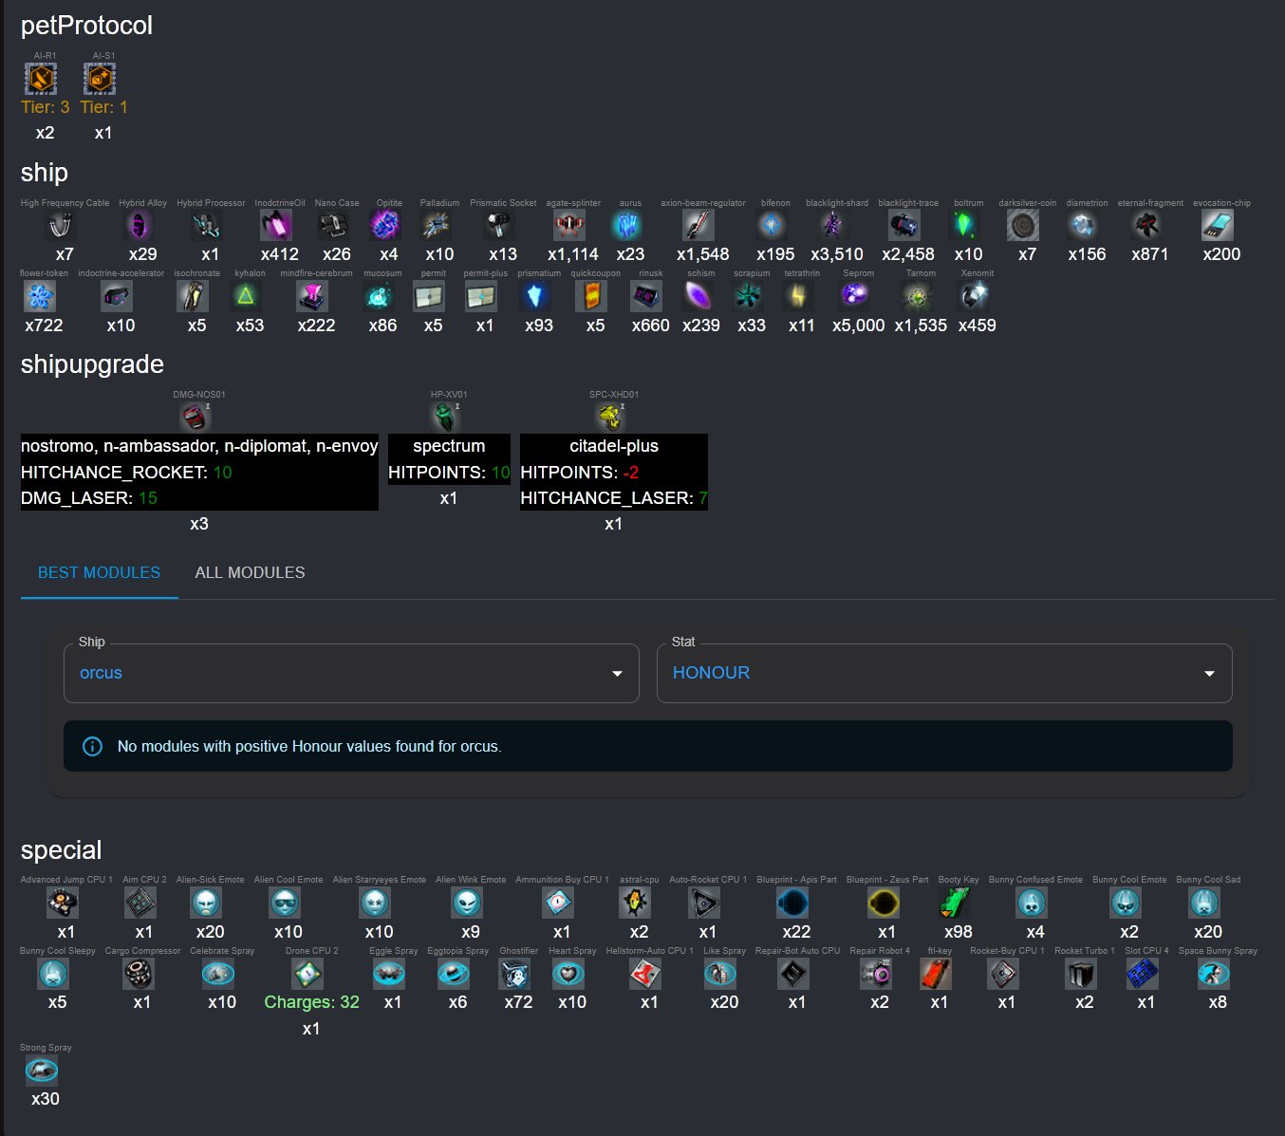Select the Seprom item icon
1285x1136 pixels.
(855, 296)
